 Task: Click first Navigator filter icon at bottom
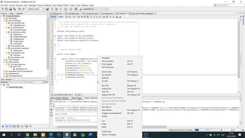[x=3, y=126]
